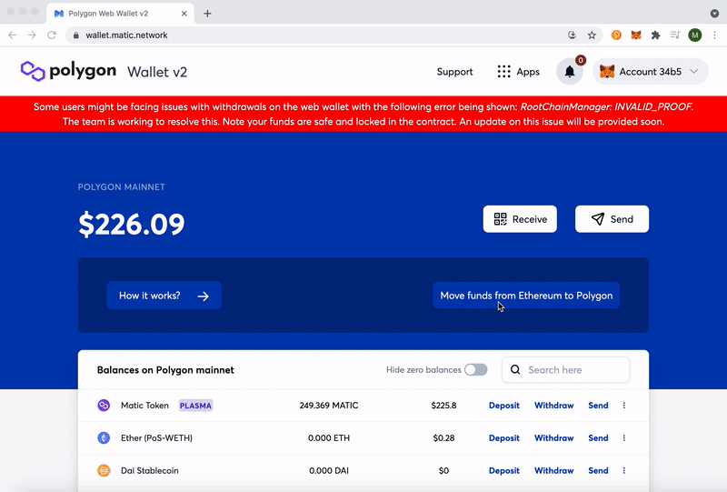Click the Send button in the header
This screenshot has height=492, width=727.
[612, 219]
